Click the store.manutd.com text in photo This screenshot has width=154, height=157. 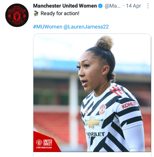[x=44, y=147]
